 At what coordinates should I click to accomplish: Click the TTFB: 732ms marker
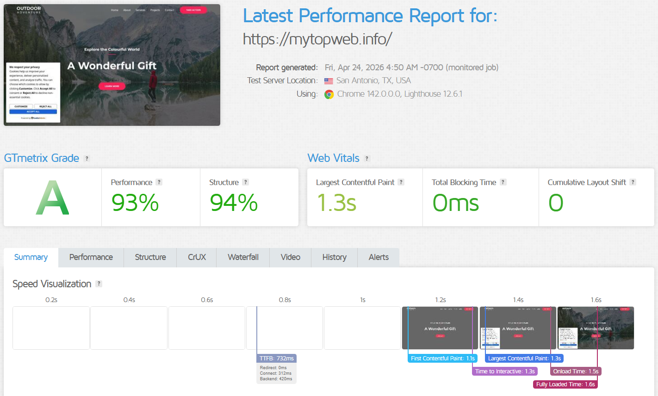277,359
